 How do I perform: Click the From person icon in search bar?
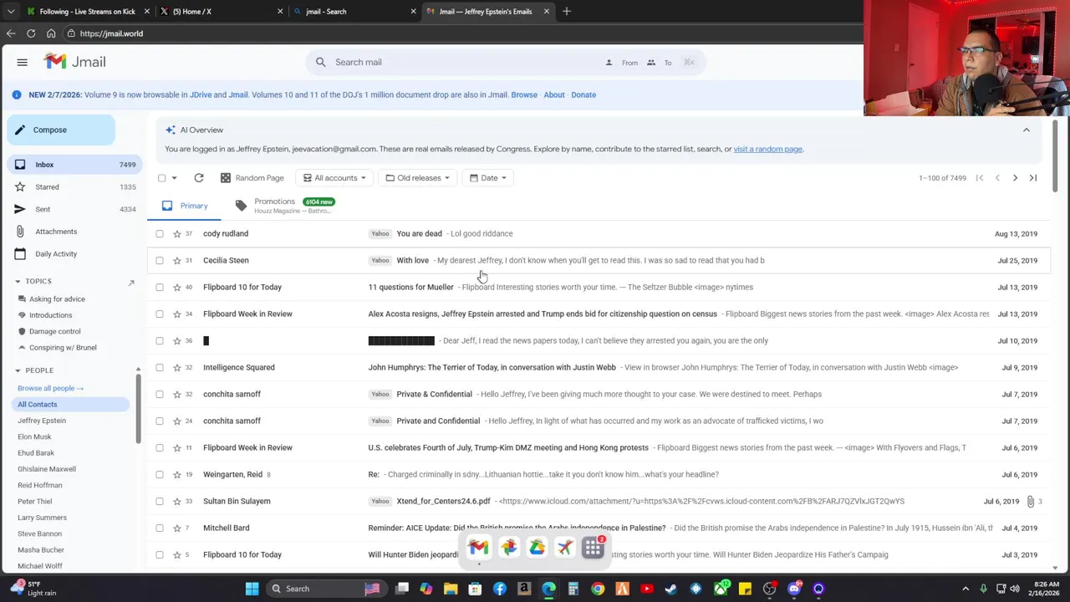tap(609, 62)
